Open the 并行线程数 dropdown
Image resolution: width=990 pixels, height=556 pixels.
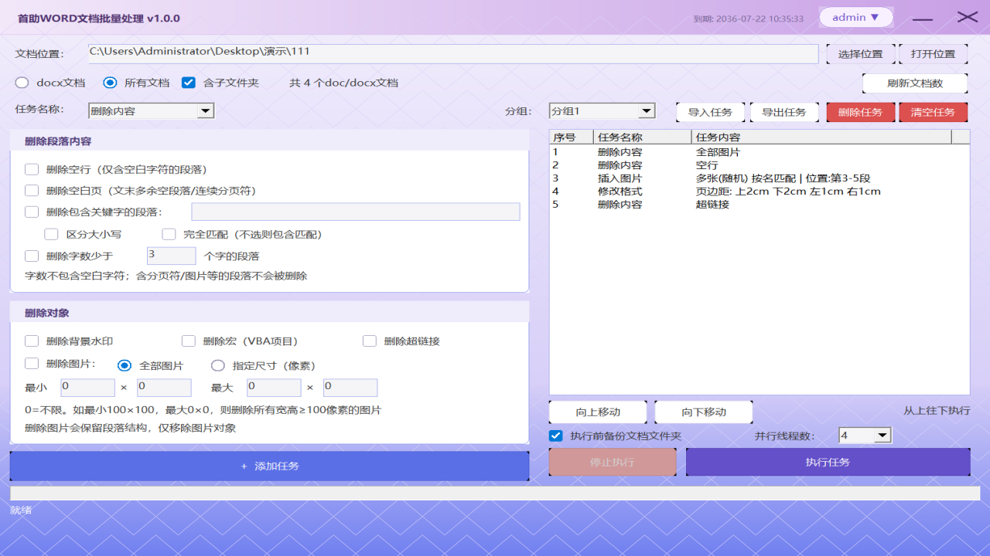click(x=865, y=436)
